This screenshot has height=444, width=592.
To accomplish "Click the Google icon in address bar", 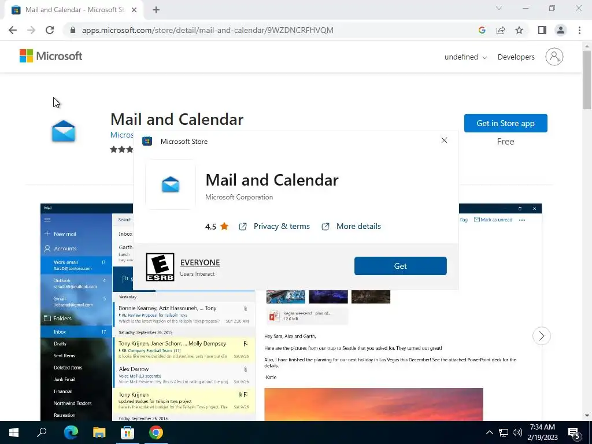I will point(482,30).
